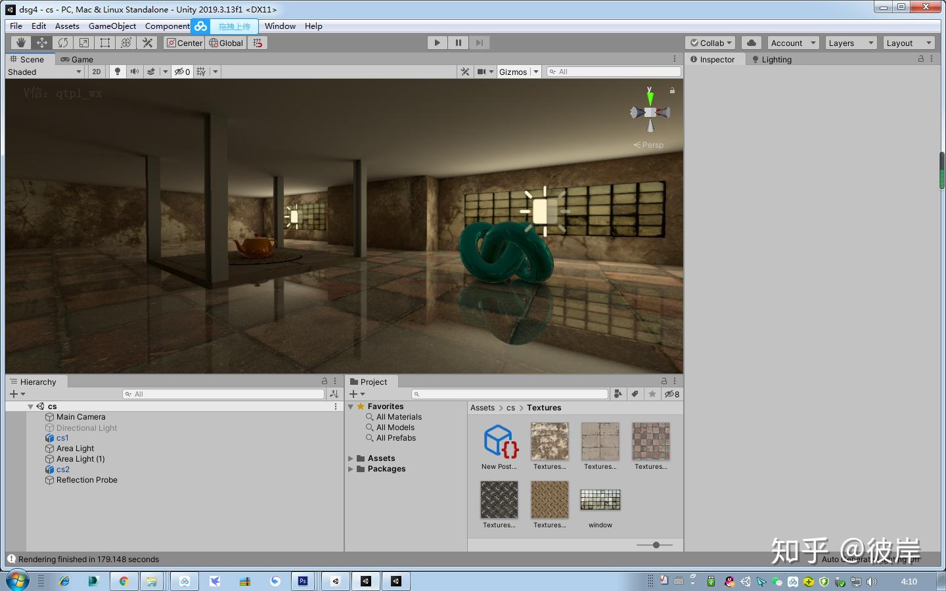The width and height of the screenshot is (946, 591).
Task: Open the Gizmos dropdown menu
Action: tap(518, 72)
